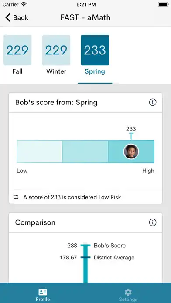Select the Fall 229 score tile
The image size is (171, 303).
pos(17,50)
